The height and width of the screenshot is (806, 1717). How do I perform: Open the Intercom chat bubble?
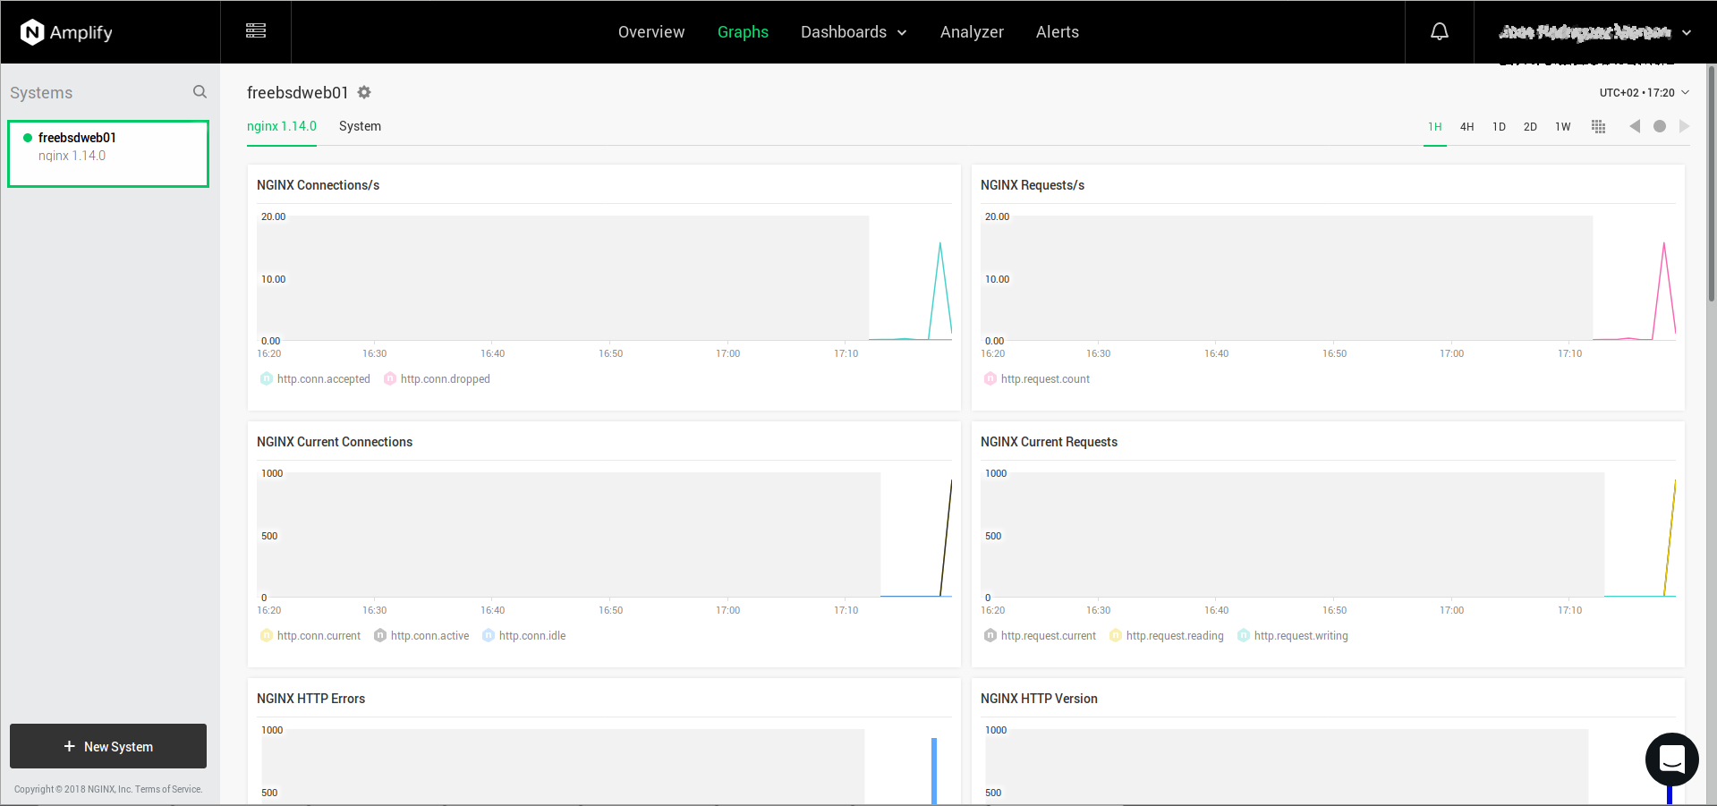[1671, 759]
